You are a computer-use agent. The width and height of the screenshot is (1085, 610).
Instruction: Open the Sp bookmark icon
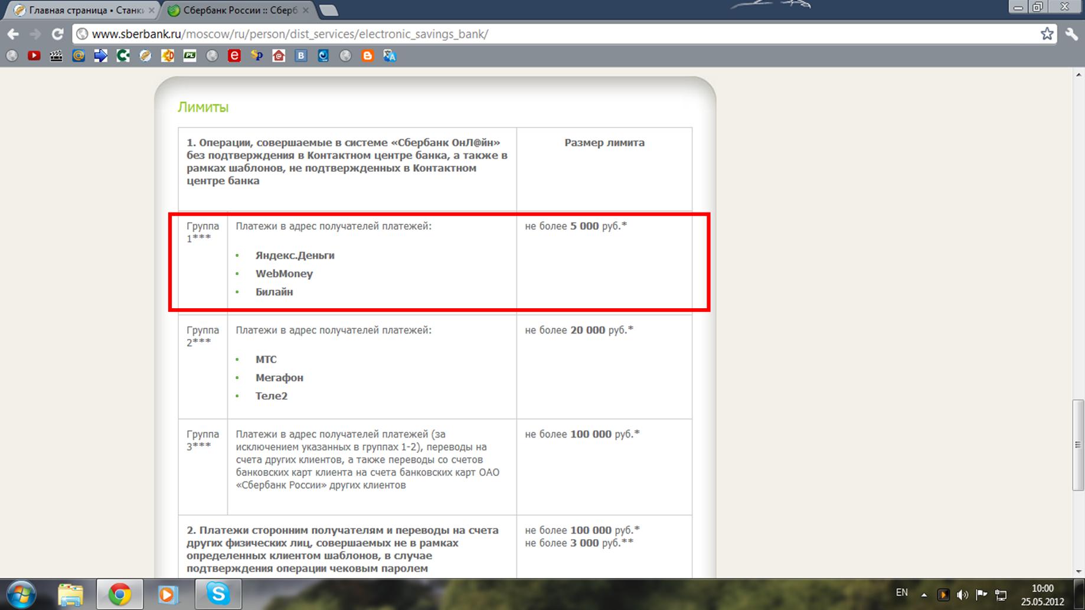257,56
